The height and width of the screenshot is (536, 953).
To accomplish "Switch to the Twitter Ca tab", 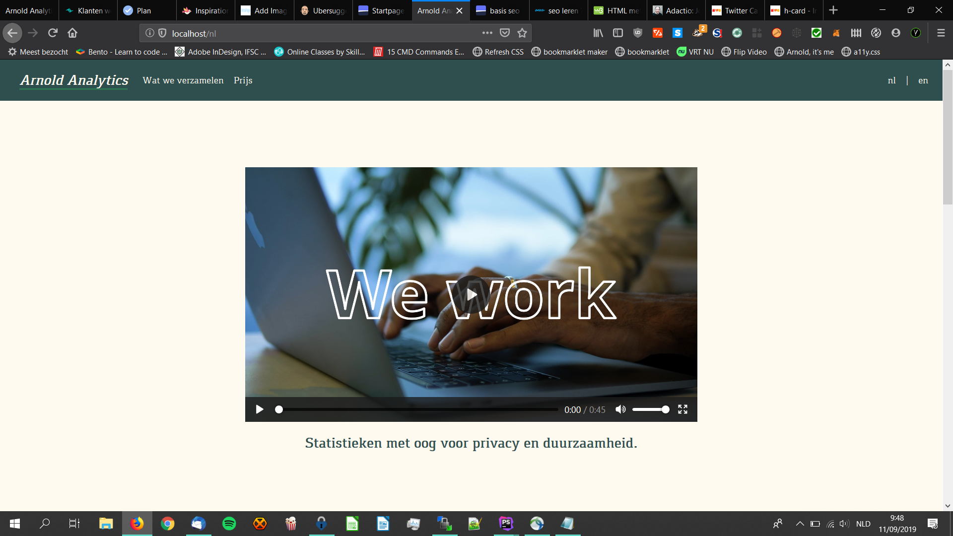I will [735, 10].
